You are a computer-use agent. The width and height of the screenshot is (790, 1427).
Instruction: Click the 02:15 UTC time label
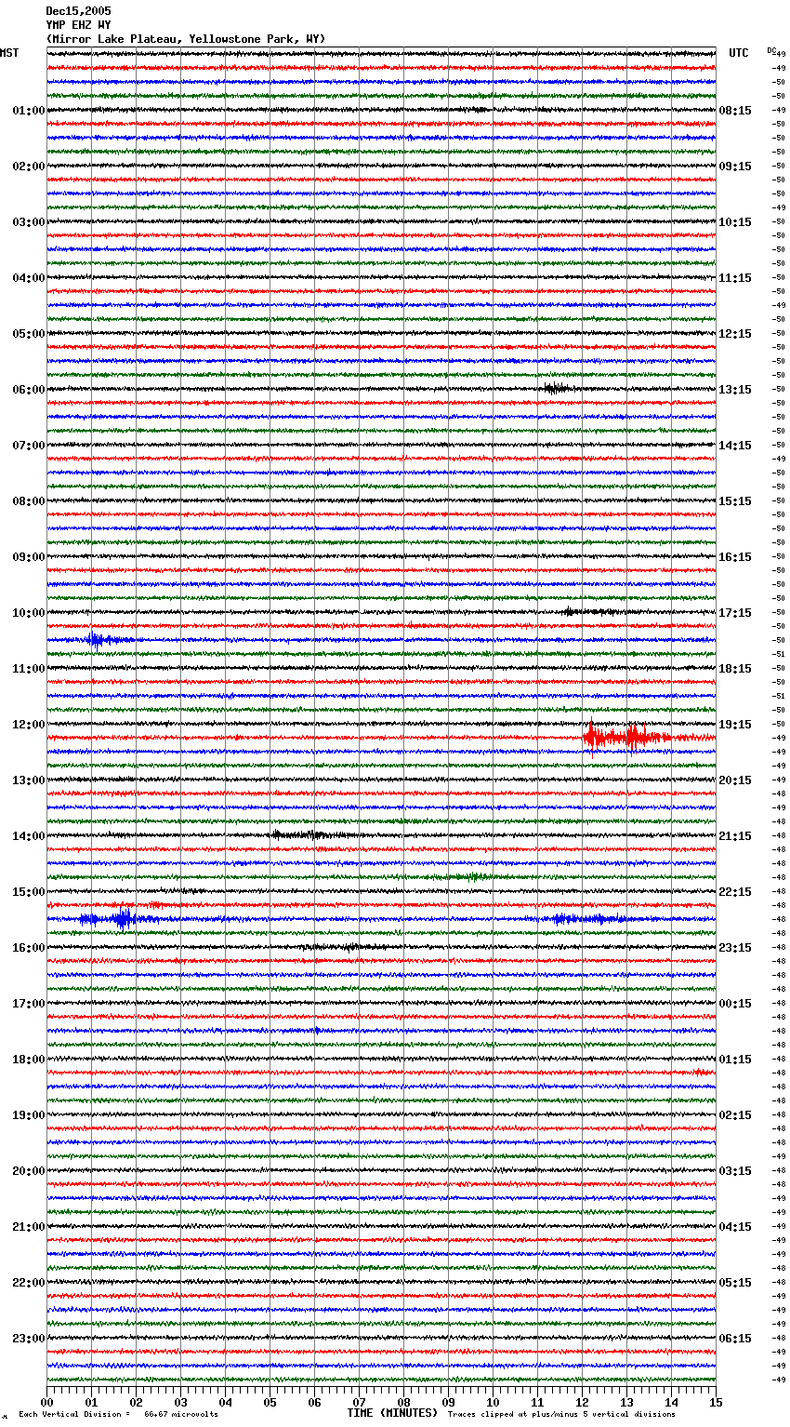735,1115
